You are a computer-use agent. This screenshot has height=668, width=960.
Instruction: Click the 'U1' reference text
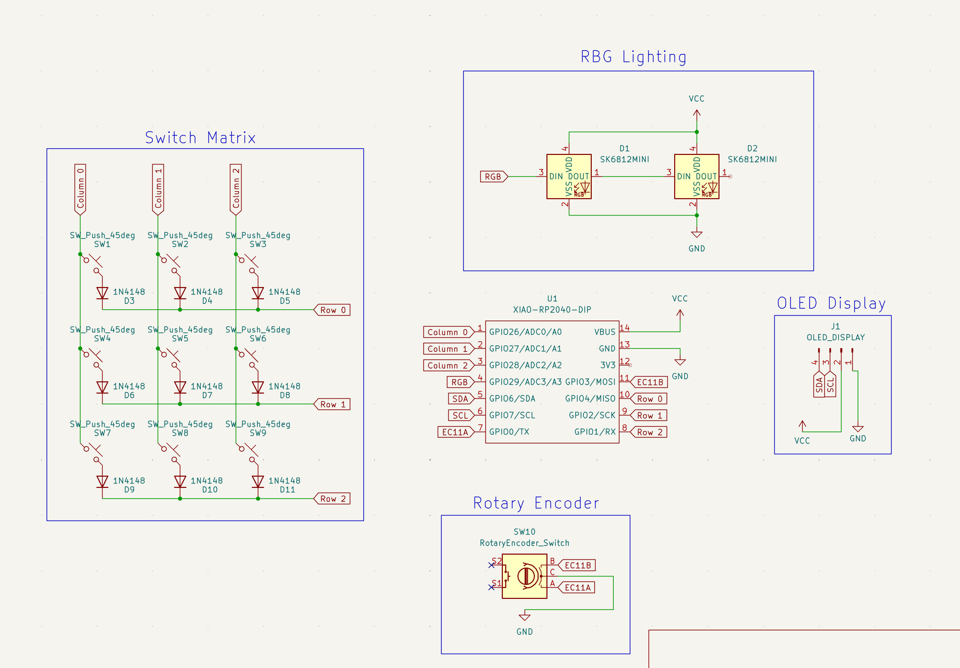[552, 298]
